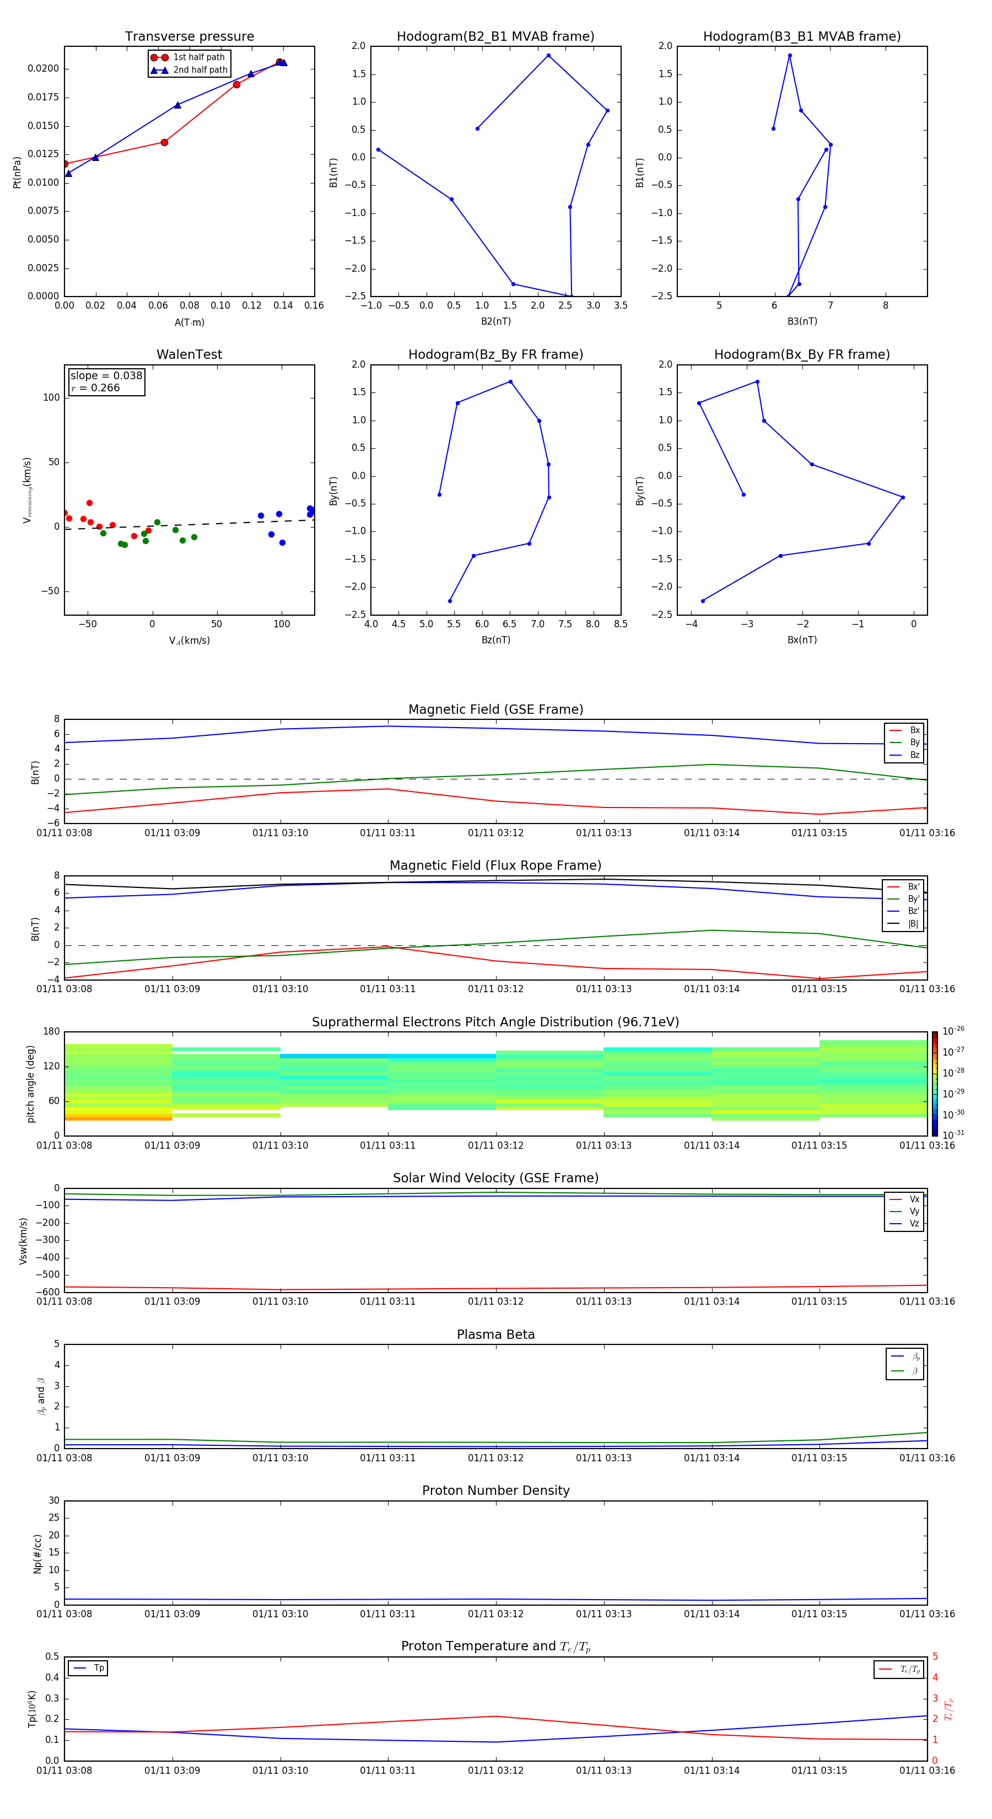Screen dimensions: 992x1819
Task: Click the Np(#/cc) y-axis label
Action: tap(37, 1553)
